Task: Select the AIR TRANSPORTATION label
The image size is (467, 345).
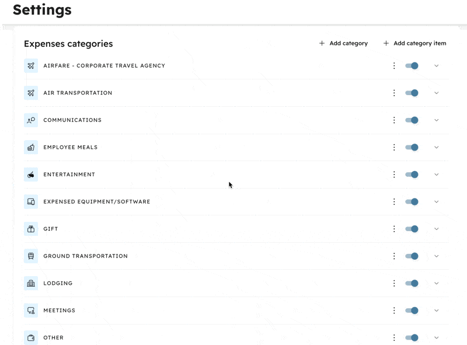Action: pyautogui.click(x=78, y=93)
